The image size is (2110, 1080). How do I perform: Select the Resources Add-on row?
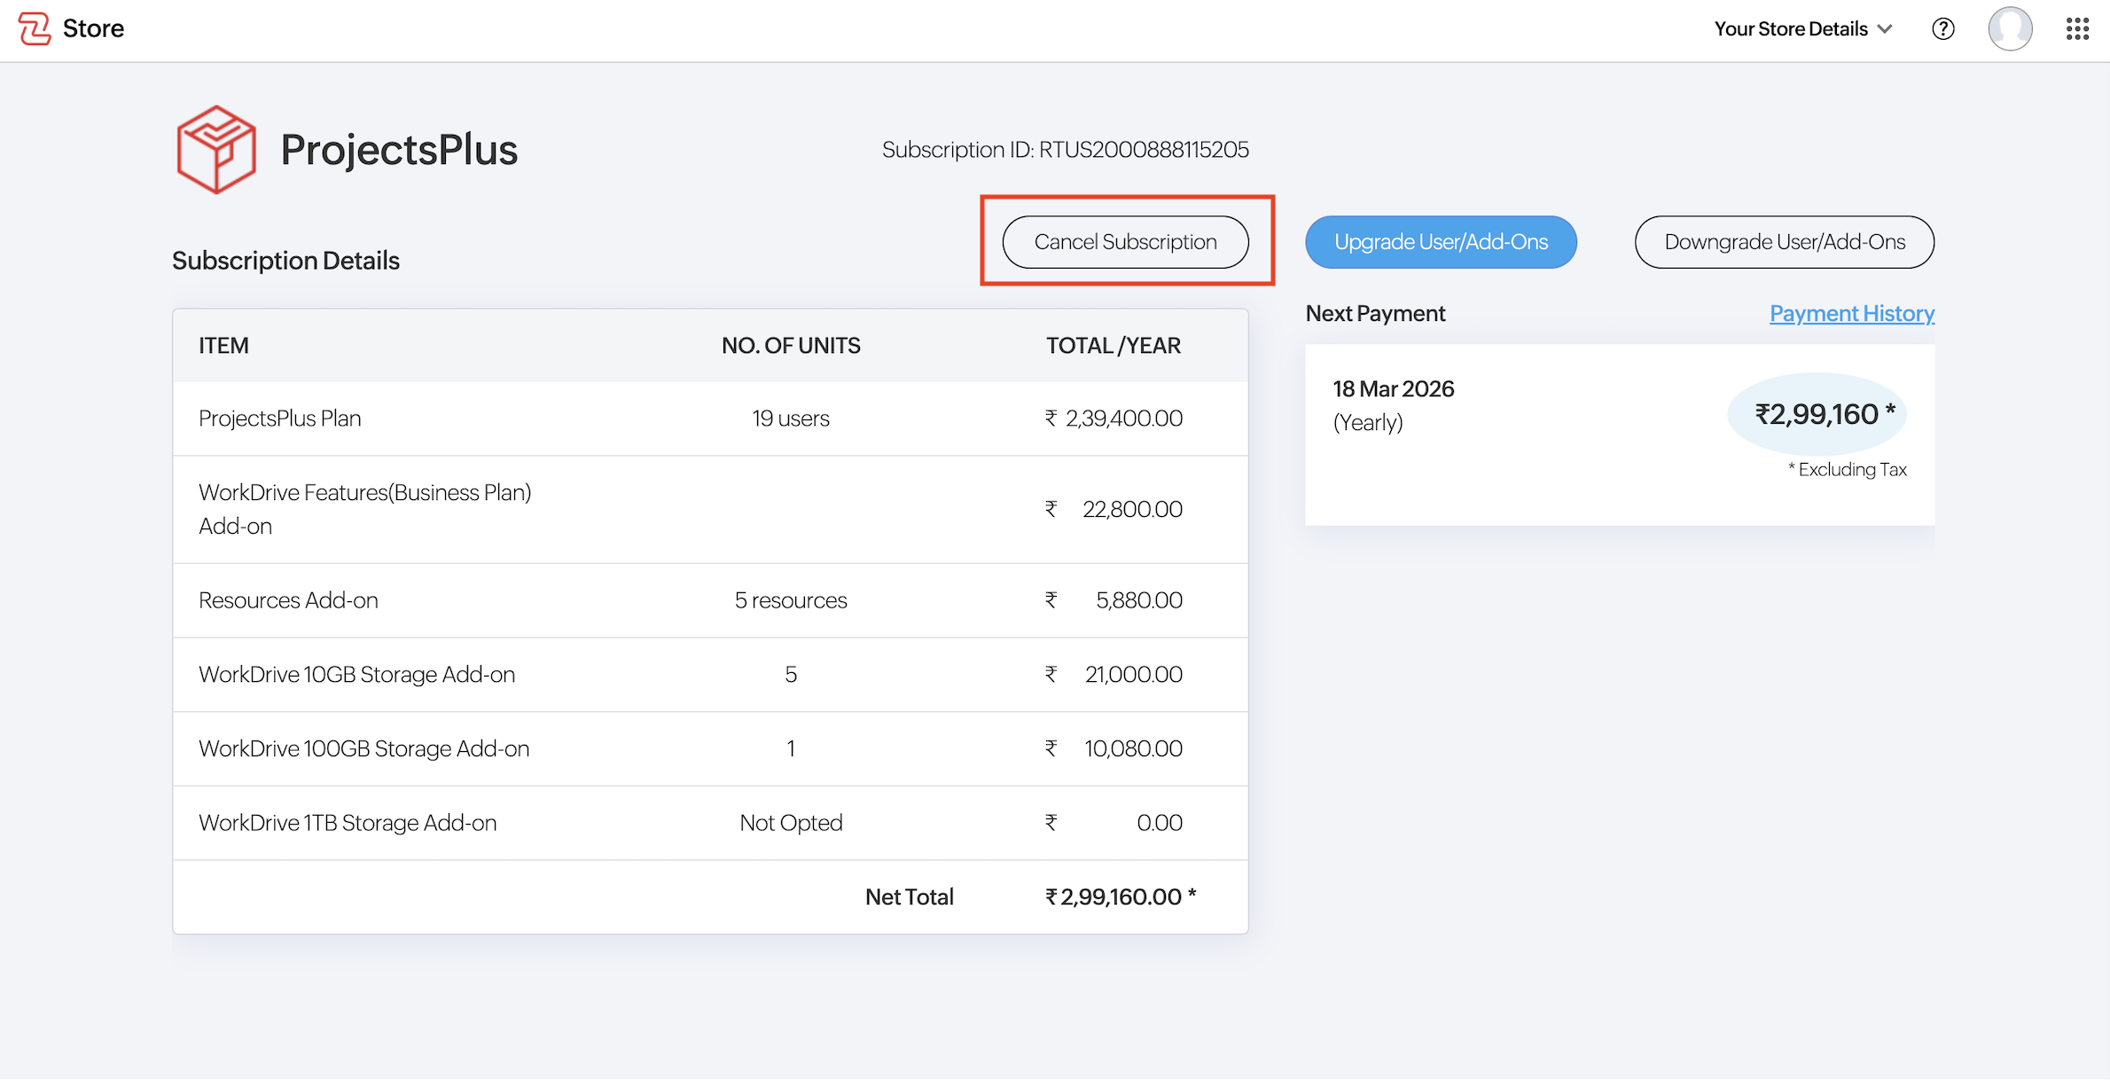click(709, 600)
